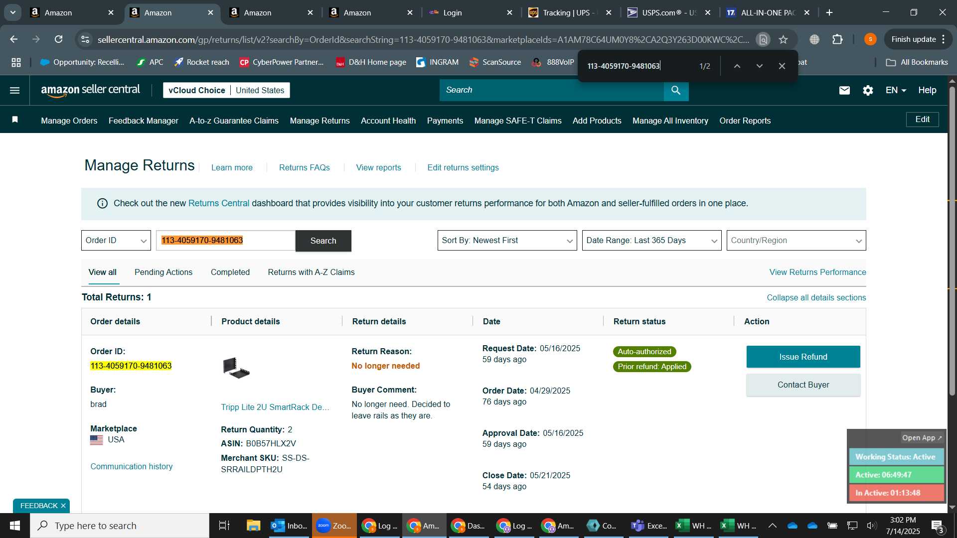This screenshot has height=538, width=957.
Task: Open Windows Start menu
Action: point(15,526)
